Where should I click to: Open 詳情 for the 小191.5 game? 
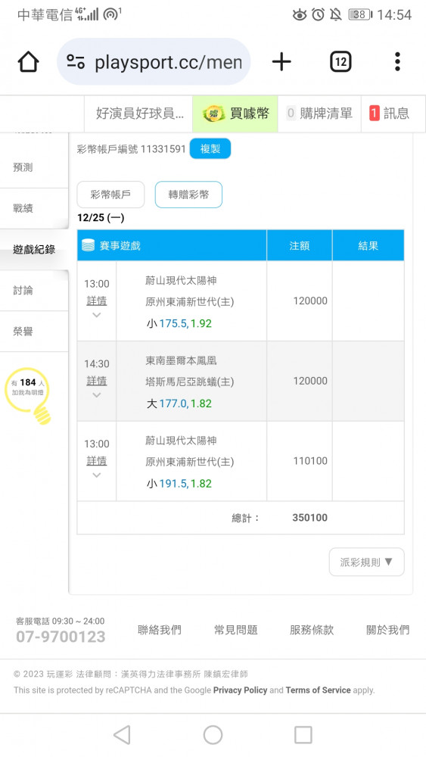click(97, 461)
